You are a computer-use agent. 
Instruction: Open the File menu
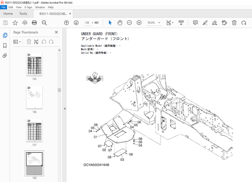[x=4, y=7]
